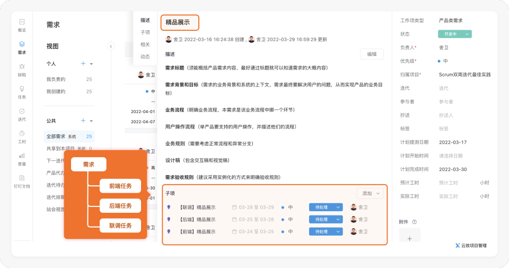Switch to the 动态 tab

pos(145,57)
